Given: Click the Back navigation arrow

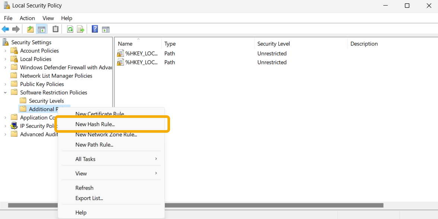Looking at the screenshot, I should coord(5,29).
